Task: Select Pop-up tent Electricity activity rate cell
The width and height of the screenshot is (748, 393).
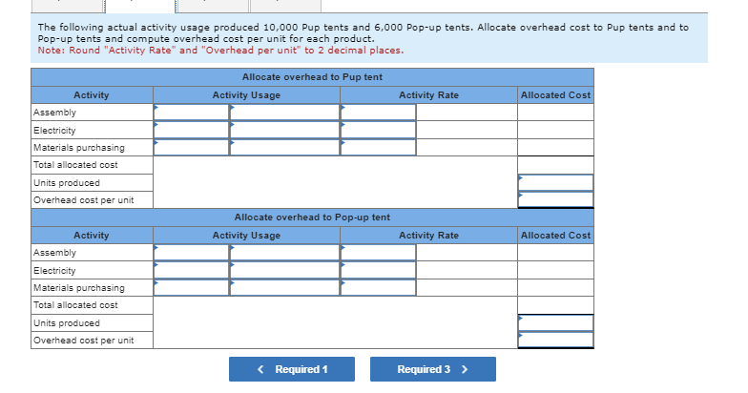Action: click(378, 270)
